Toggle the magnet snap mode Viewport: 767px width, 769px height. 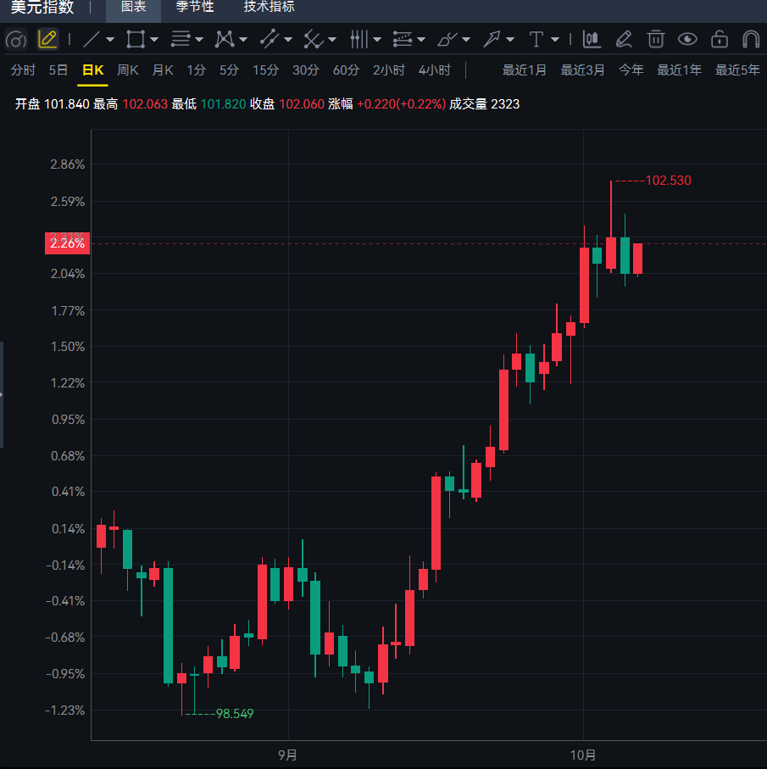tap(751, 39)
